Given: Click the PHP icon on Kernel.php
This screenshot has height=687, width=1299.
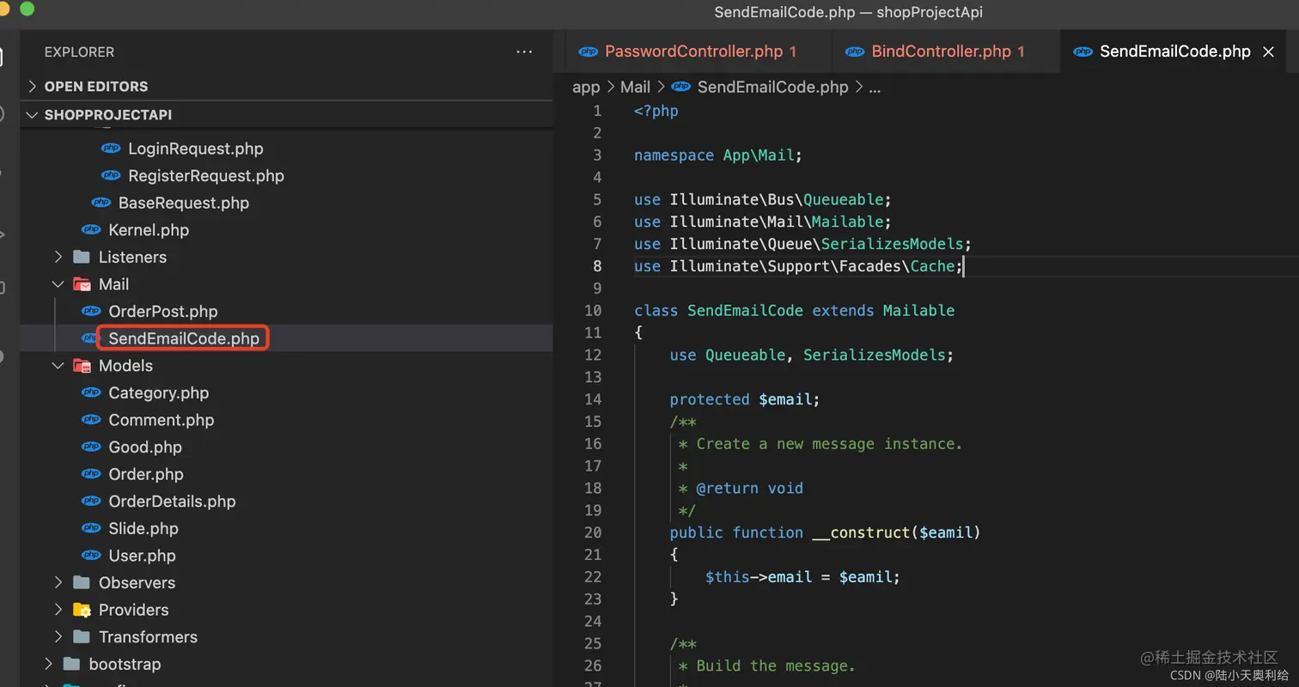Looking at the screenshot, I should coord(91,230).
